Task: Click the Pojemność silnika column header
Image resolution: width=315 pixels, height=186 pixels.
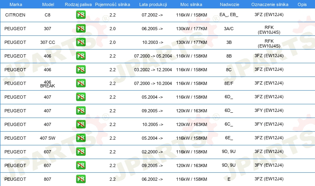Action: pos(112,4)
